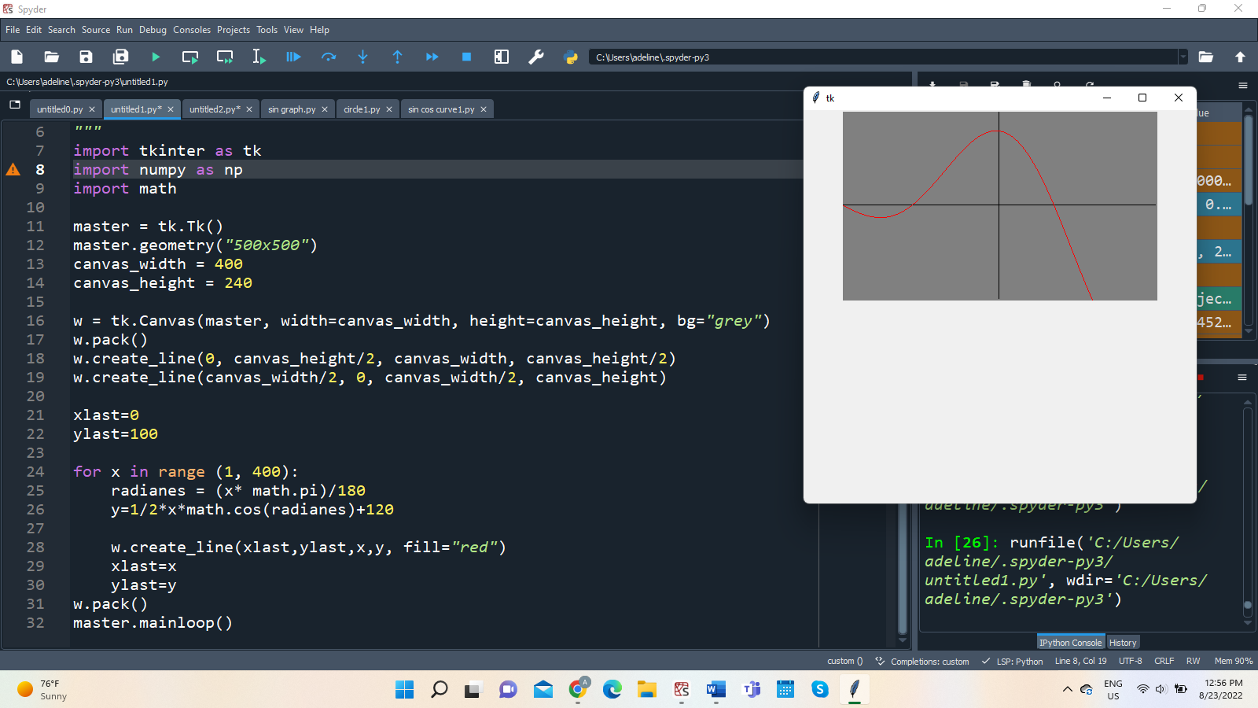Run selection or current line icon
This screenshot has width=1258, height=708.
point(259,57)
